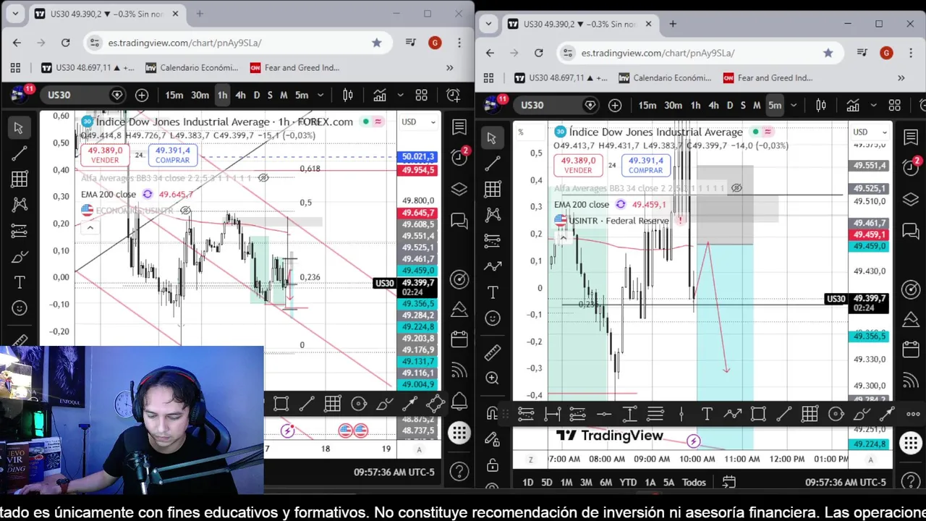This screenshot has width=926, height=521.
Task: Collapse the indicator legend in left window
Action: tap(90, 227)
